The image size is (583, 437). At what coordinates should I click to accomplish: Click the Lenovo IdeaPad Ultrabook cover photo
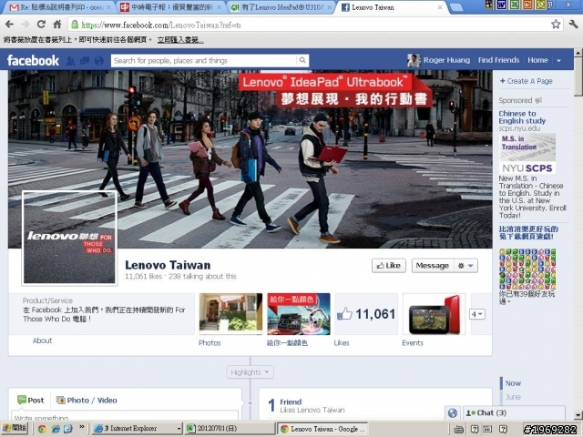pos(250,159)
